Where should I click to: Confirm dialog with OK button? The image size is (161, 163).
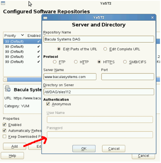(x=84, y=148)
